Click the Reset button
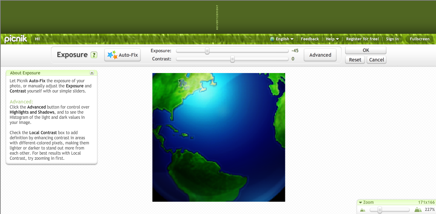 click(355, 60)
